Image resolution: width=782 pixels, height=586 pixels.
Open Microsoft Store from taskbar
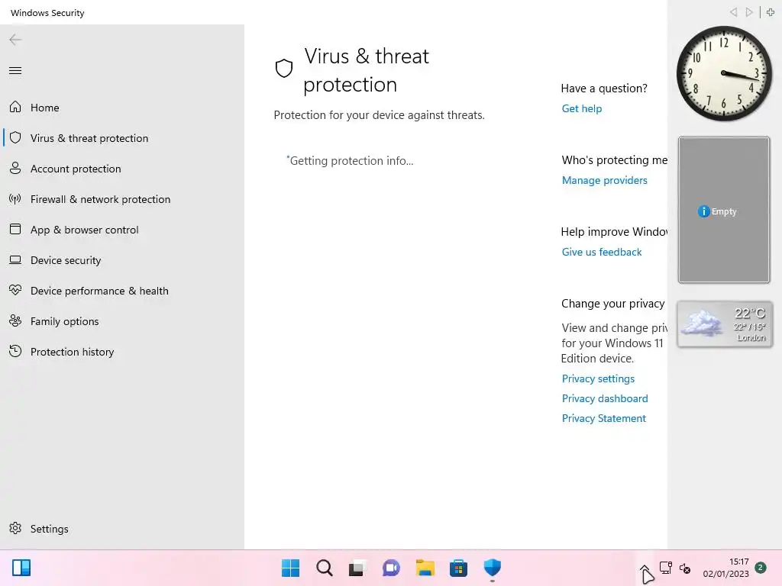click(x=458, y=568)
